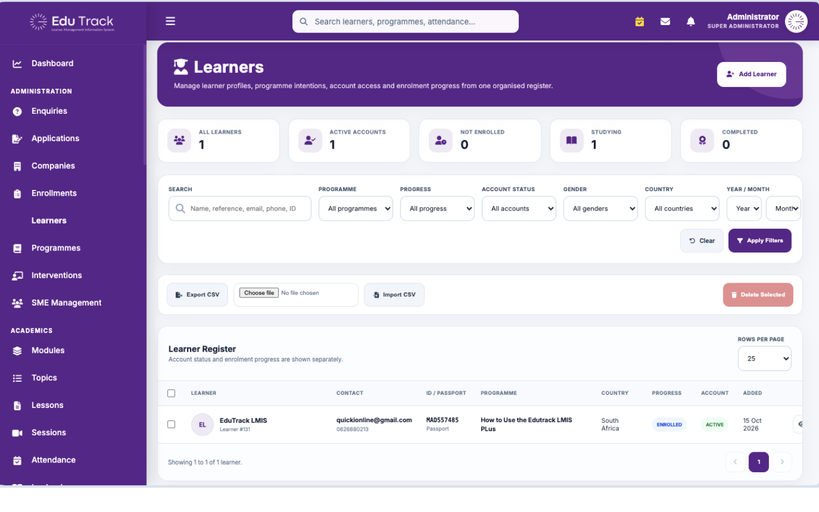The width and height of the screenshot is (819, 512).
Task: Click the magnifier icon in top search bar
Action: 304,22
